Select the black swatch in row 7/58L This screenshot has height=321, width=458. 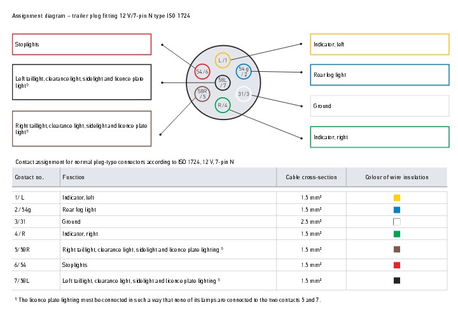397,280
